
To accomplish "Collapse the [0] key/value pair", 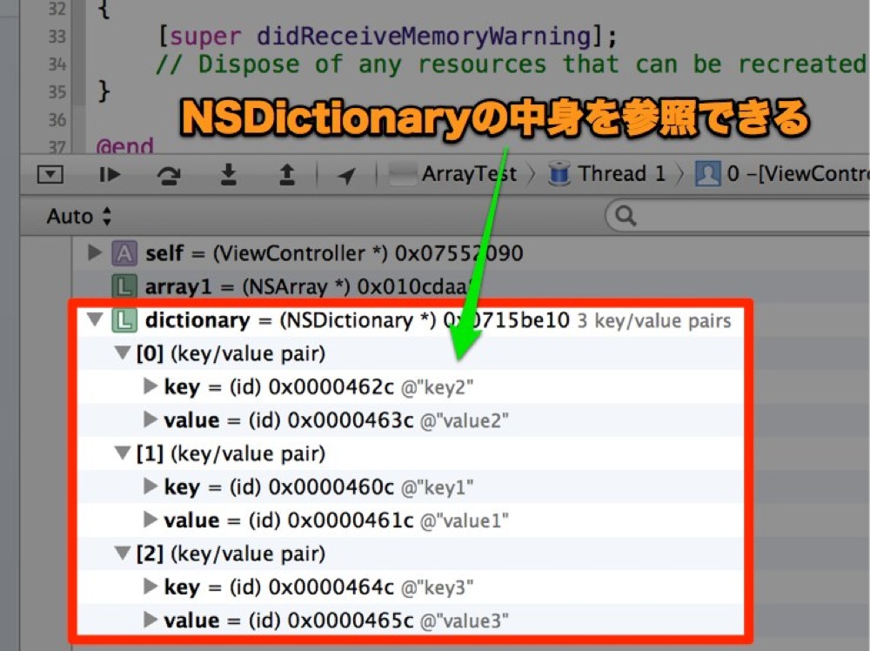I will pyautogui.click(x=123, y=352).
